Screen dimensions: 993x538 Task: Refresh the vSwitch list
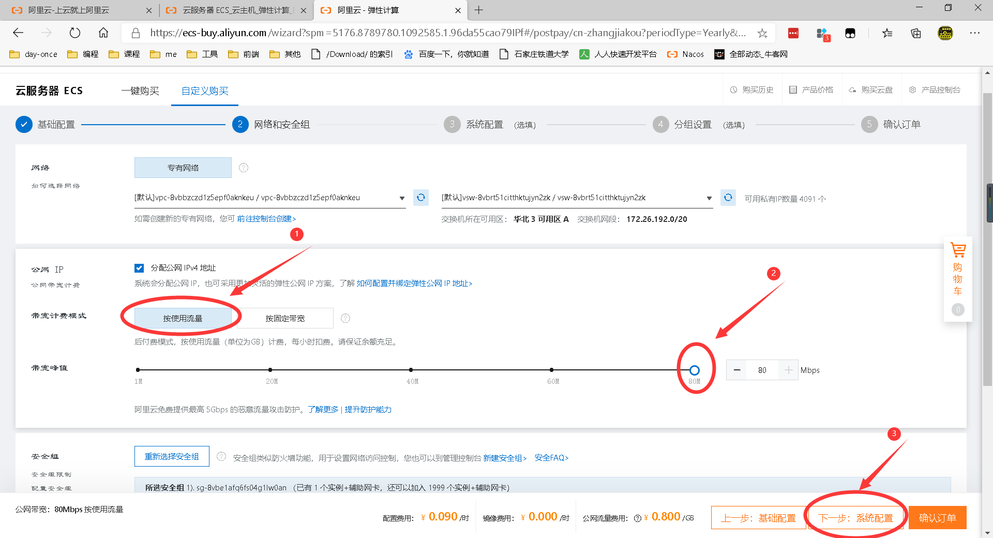(728, 197)
